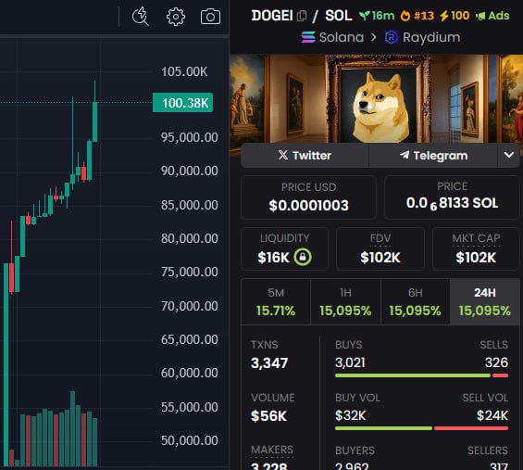Screen dimensions: 523x470
Task: Click the buys versus sells ratio bar
Action: pyautogui.click(x=421, y=375)
